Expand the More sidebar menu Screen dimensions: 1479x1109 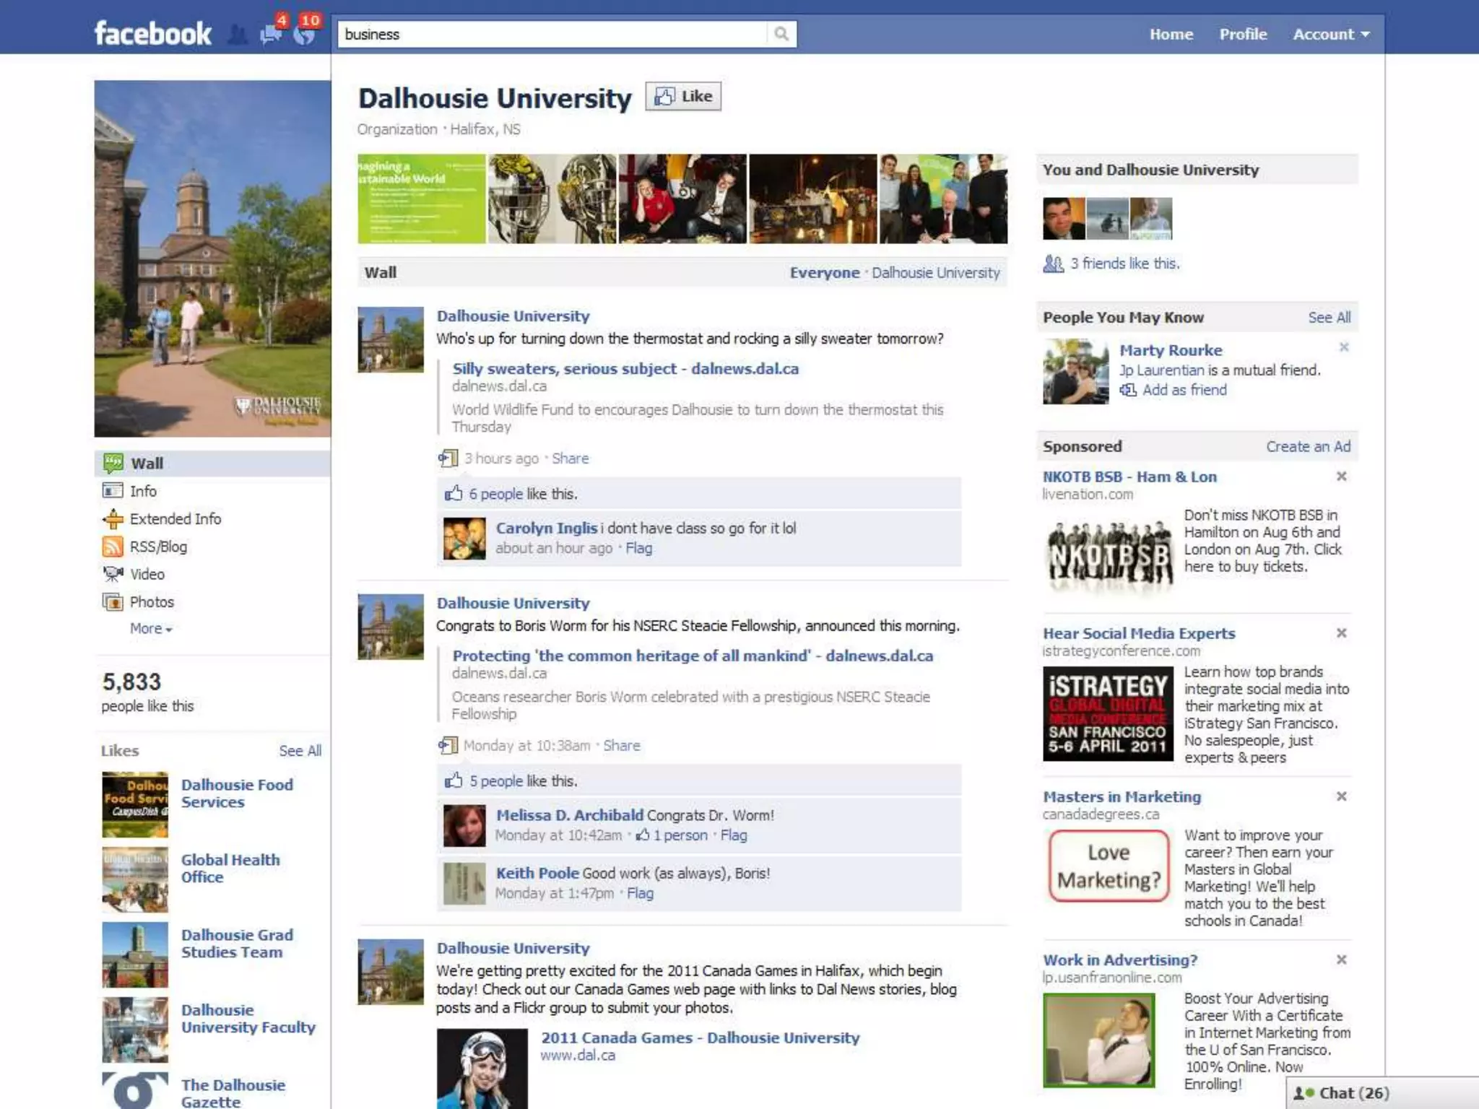click(x=150, y=629)
